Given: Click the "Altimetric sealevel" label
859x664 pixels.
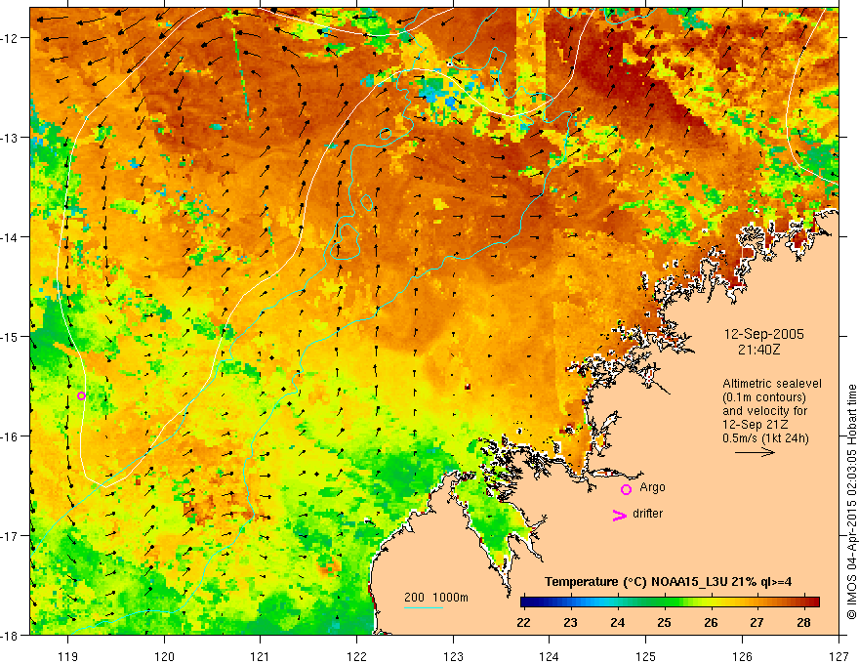Looking at the screenshot, I should [772, 384].
